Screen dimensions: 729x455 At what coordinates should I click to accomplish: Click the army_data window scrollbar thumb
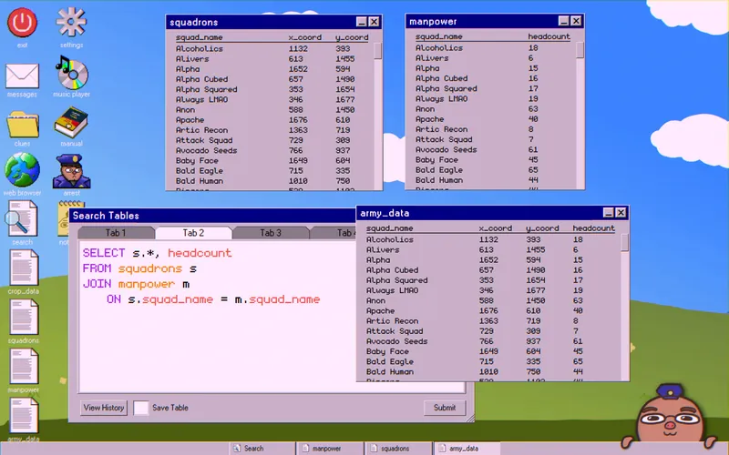[624, 242]
